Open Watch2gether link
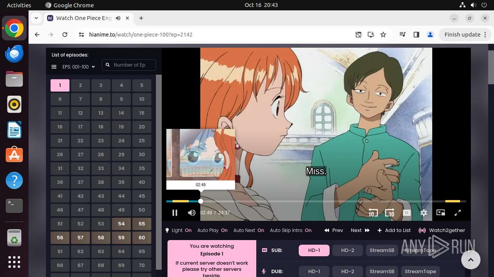 tap(442, 230)
